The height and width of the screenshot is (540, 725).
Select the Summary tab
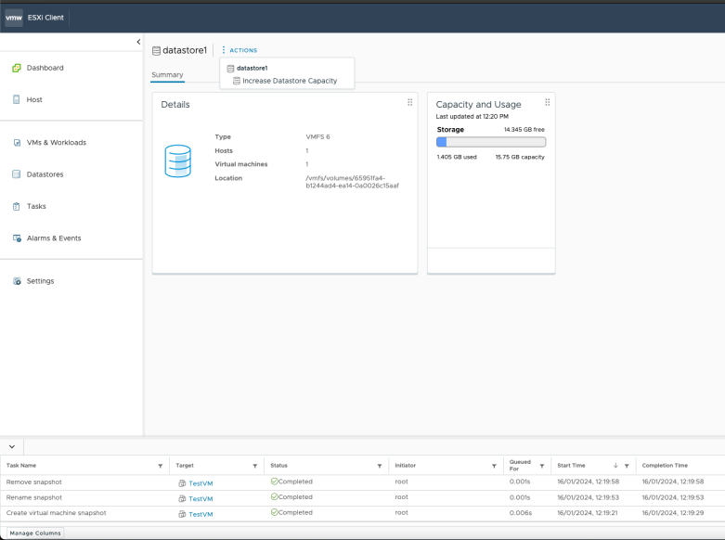tap(167, 75)
